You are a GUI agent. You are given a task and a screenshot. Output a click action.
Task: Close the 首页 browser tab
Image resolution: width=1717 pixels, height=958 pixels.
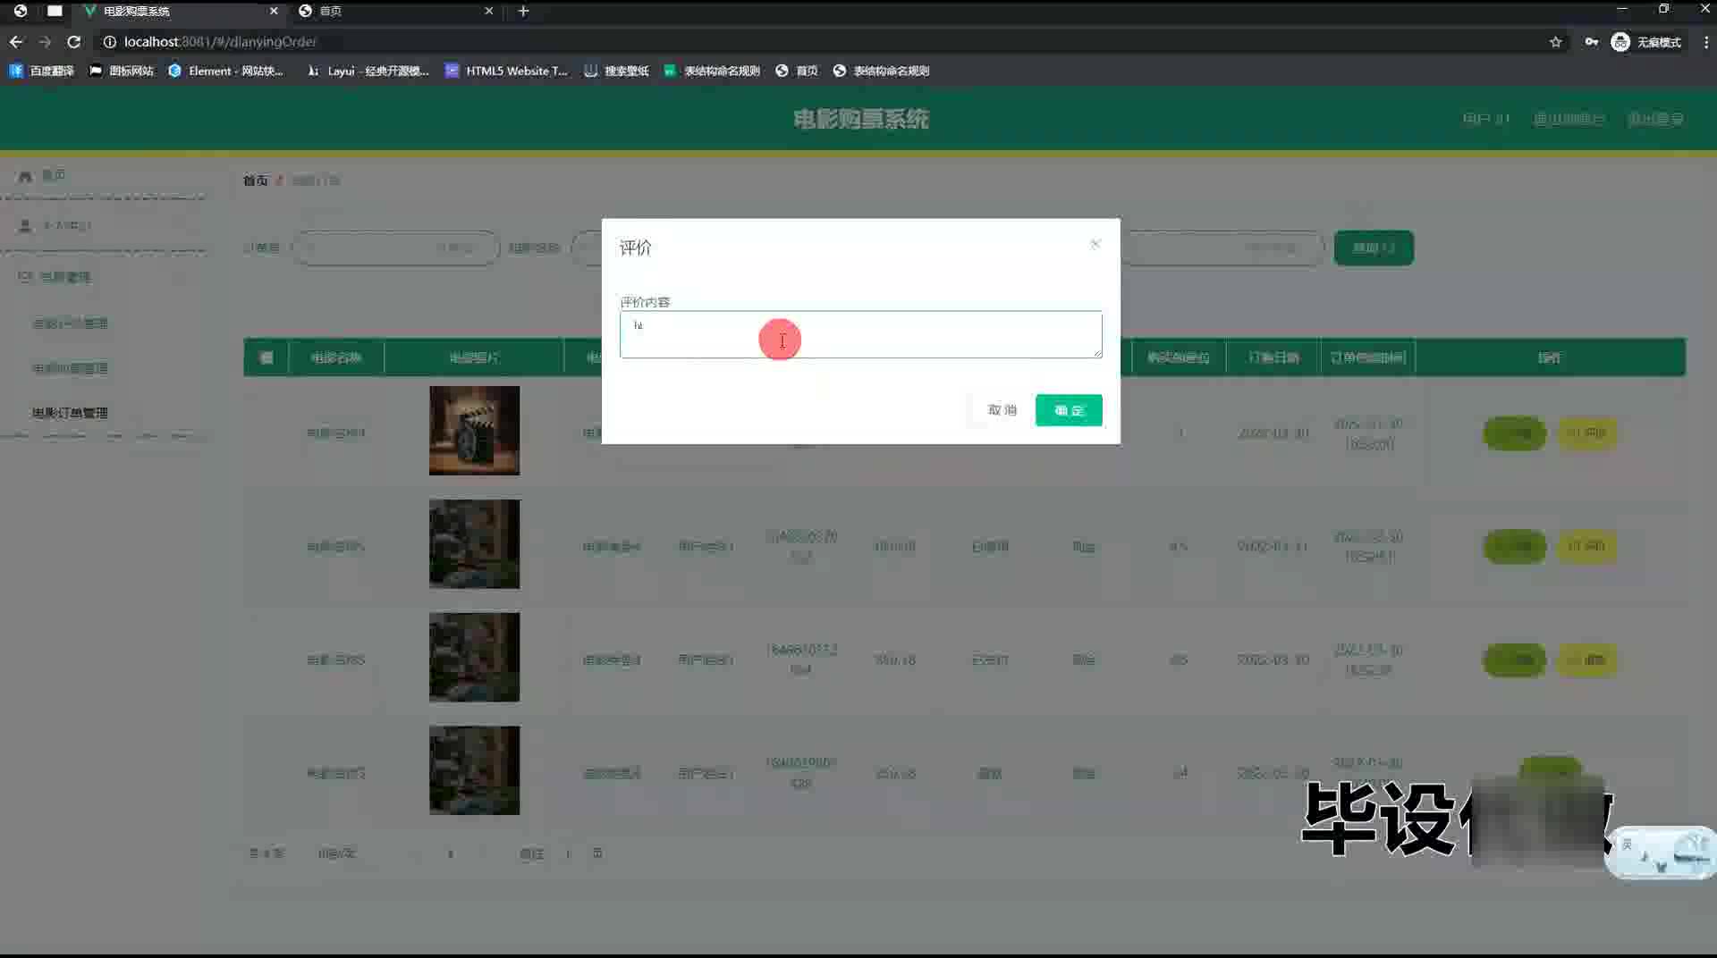488,11
